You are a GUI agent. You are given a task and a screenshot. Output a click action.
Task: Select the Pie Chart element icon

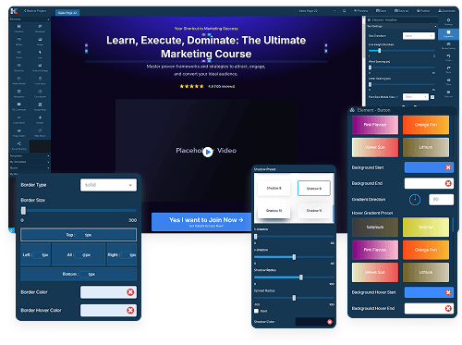[x=40, y=130]
